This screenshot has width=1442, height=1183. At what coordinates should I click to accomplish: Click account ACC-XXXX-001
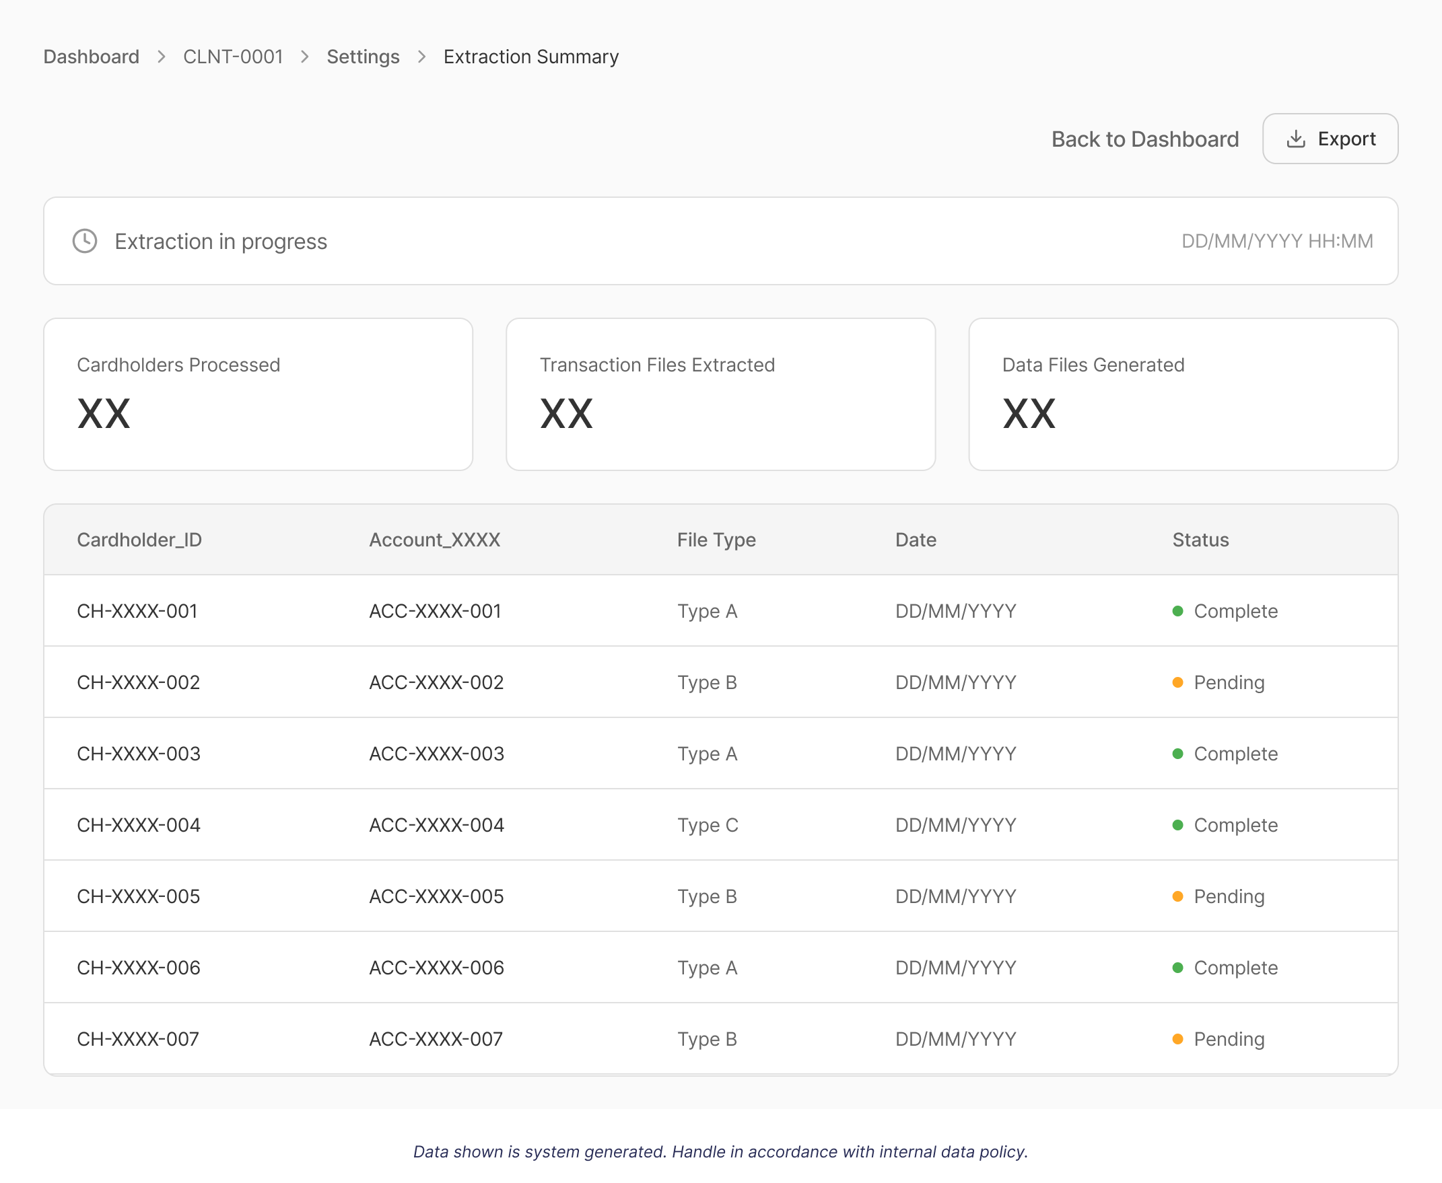click(435, 611)
